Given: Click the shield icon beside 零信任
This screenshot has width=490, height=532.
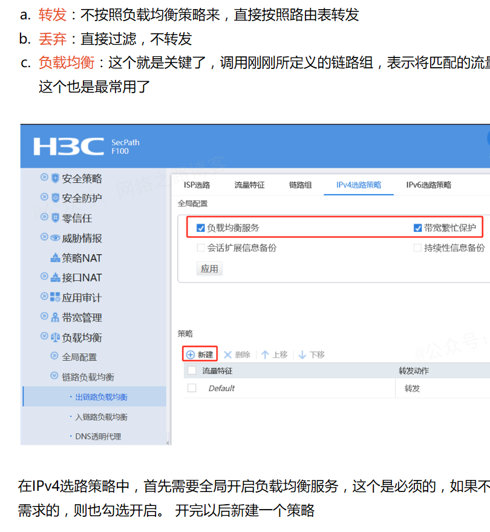Looking at the screenshot, I should (x=55, y=218).
